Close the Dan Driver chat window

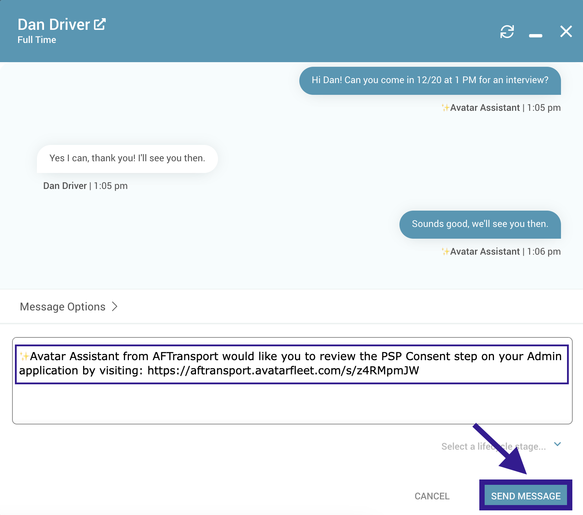(x=566, y=32)
